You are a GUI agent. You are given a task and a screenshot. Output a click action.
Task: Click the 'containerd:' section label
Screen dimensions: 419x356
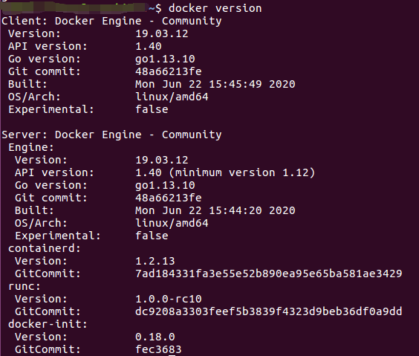pyautogui.click(x=45, y=248)
